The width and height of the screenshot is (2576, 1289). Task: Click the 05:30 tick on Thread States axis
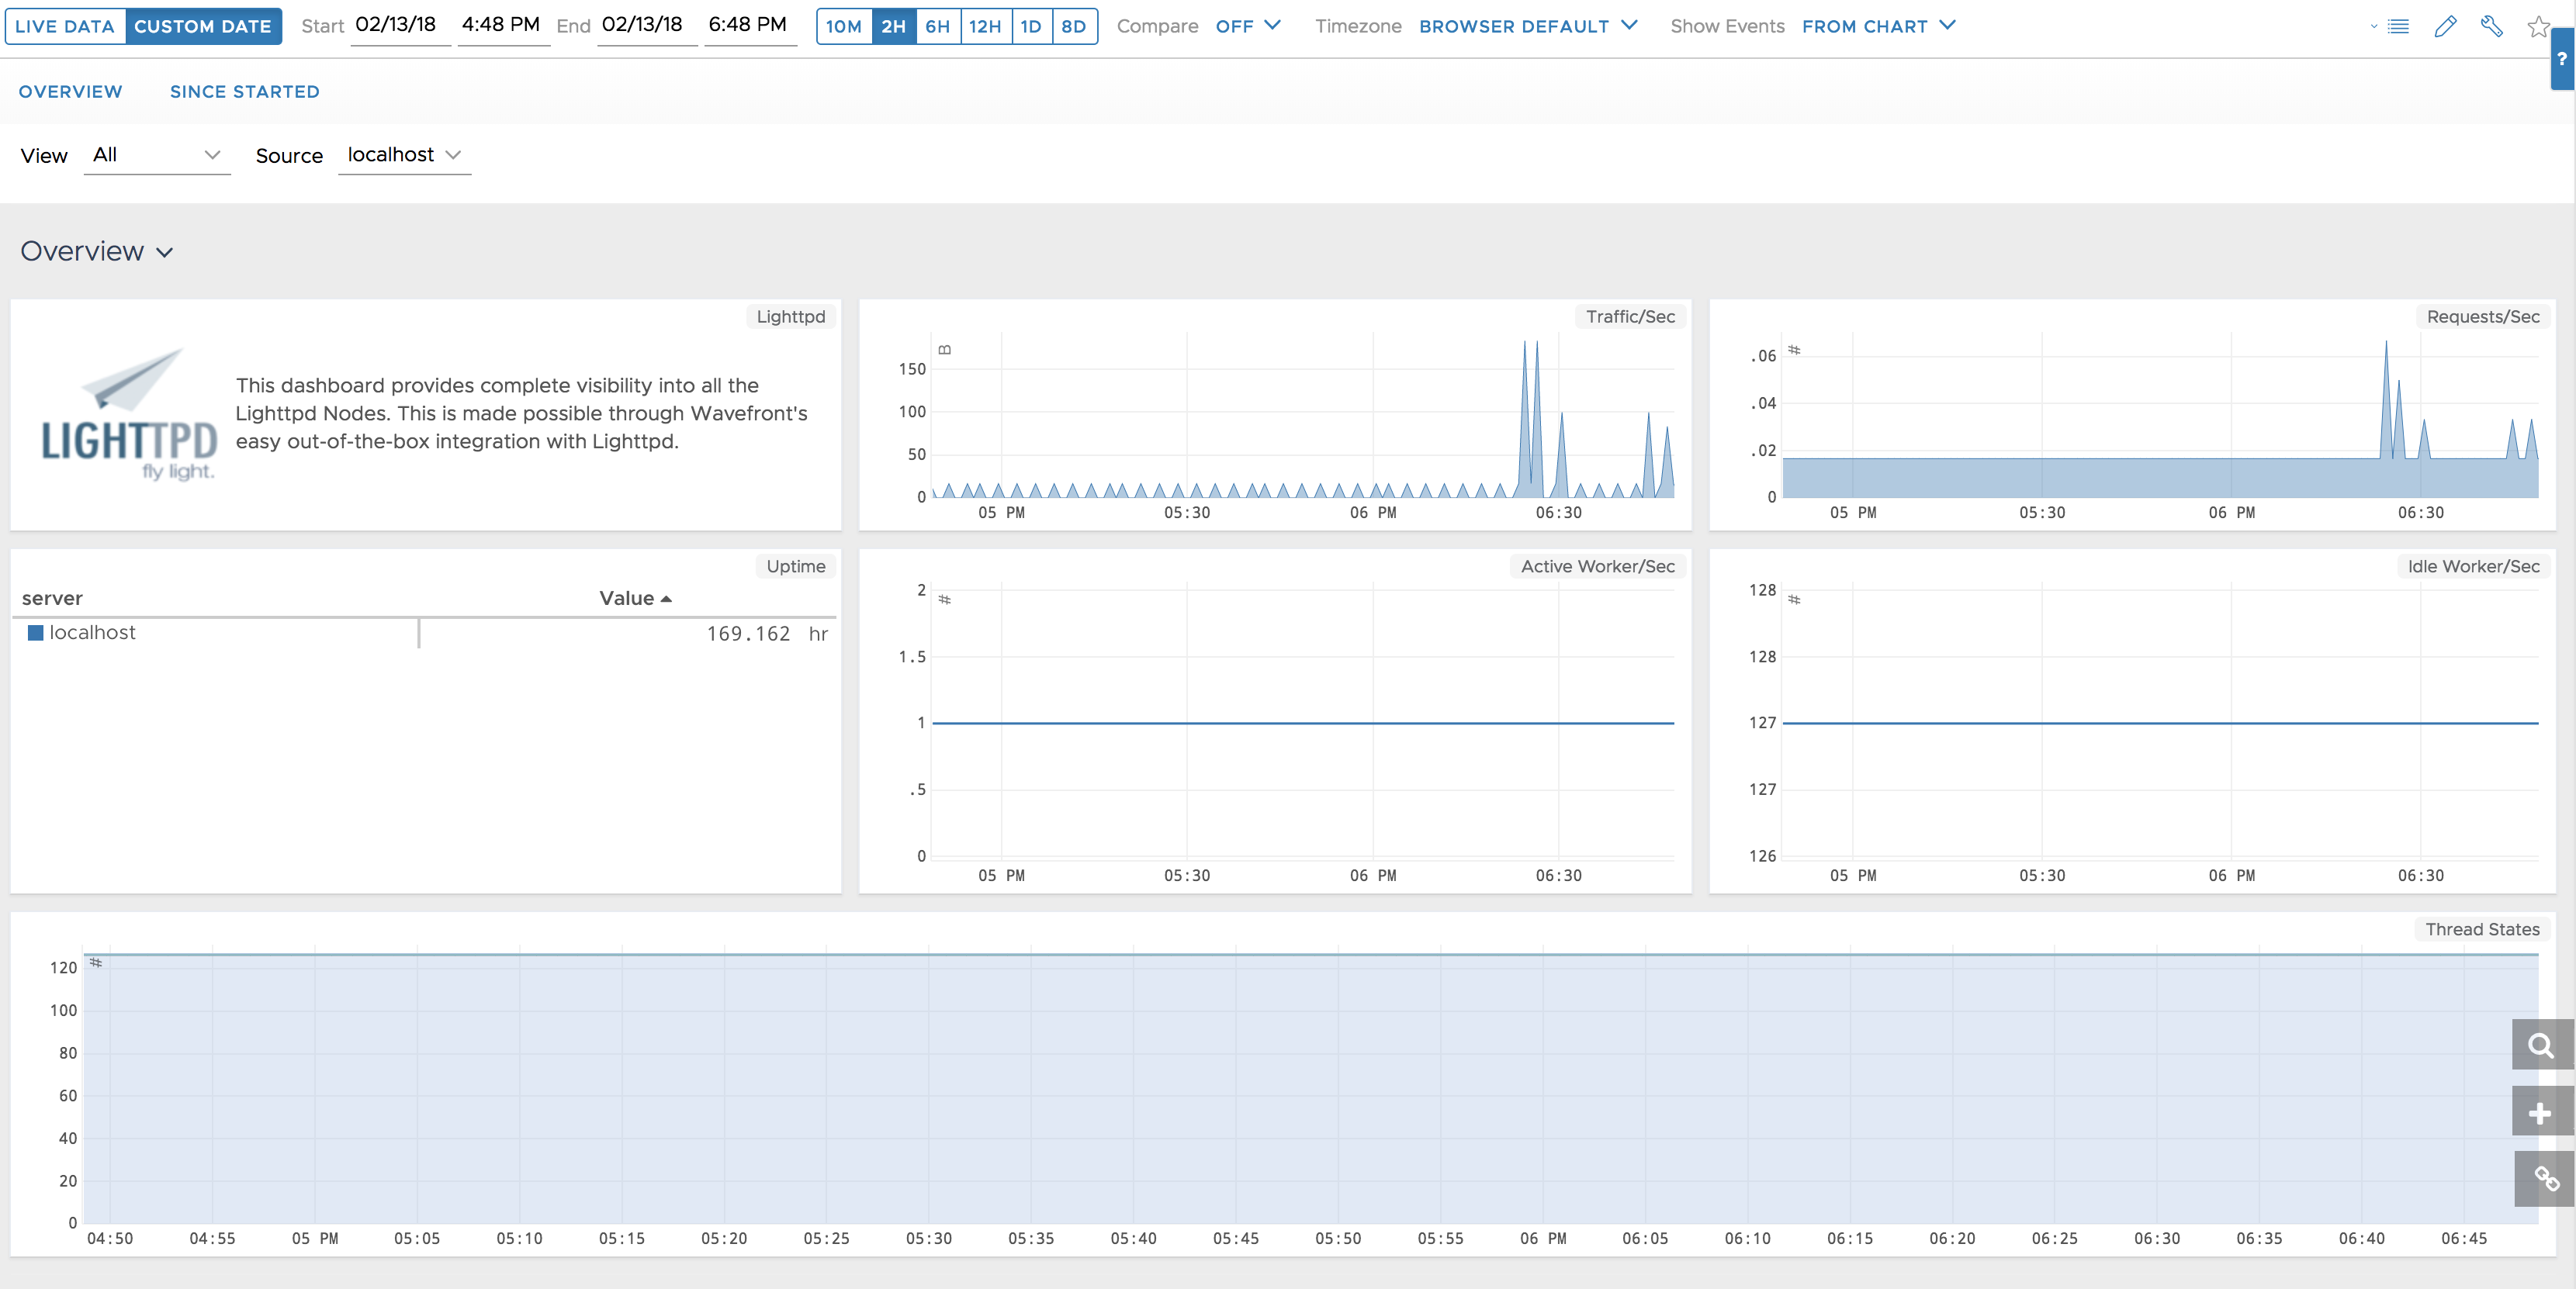coord(929,1239)
